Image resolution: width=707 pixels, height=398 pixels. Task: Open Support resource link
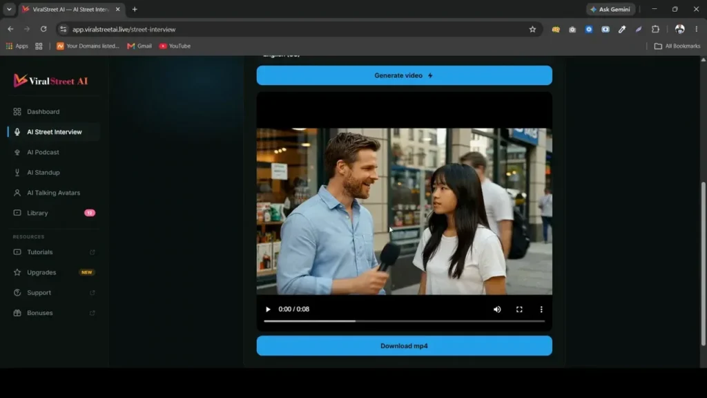pyautogui.click(x=53, y=292)
